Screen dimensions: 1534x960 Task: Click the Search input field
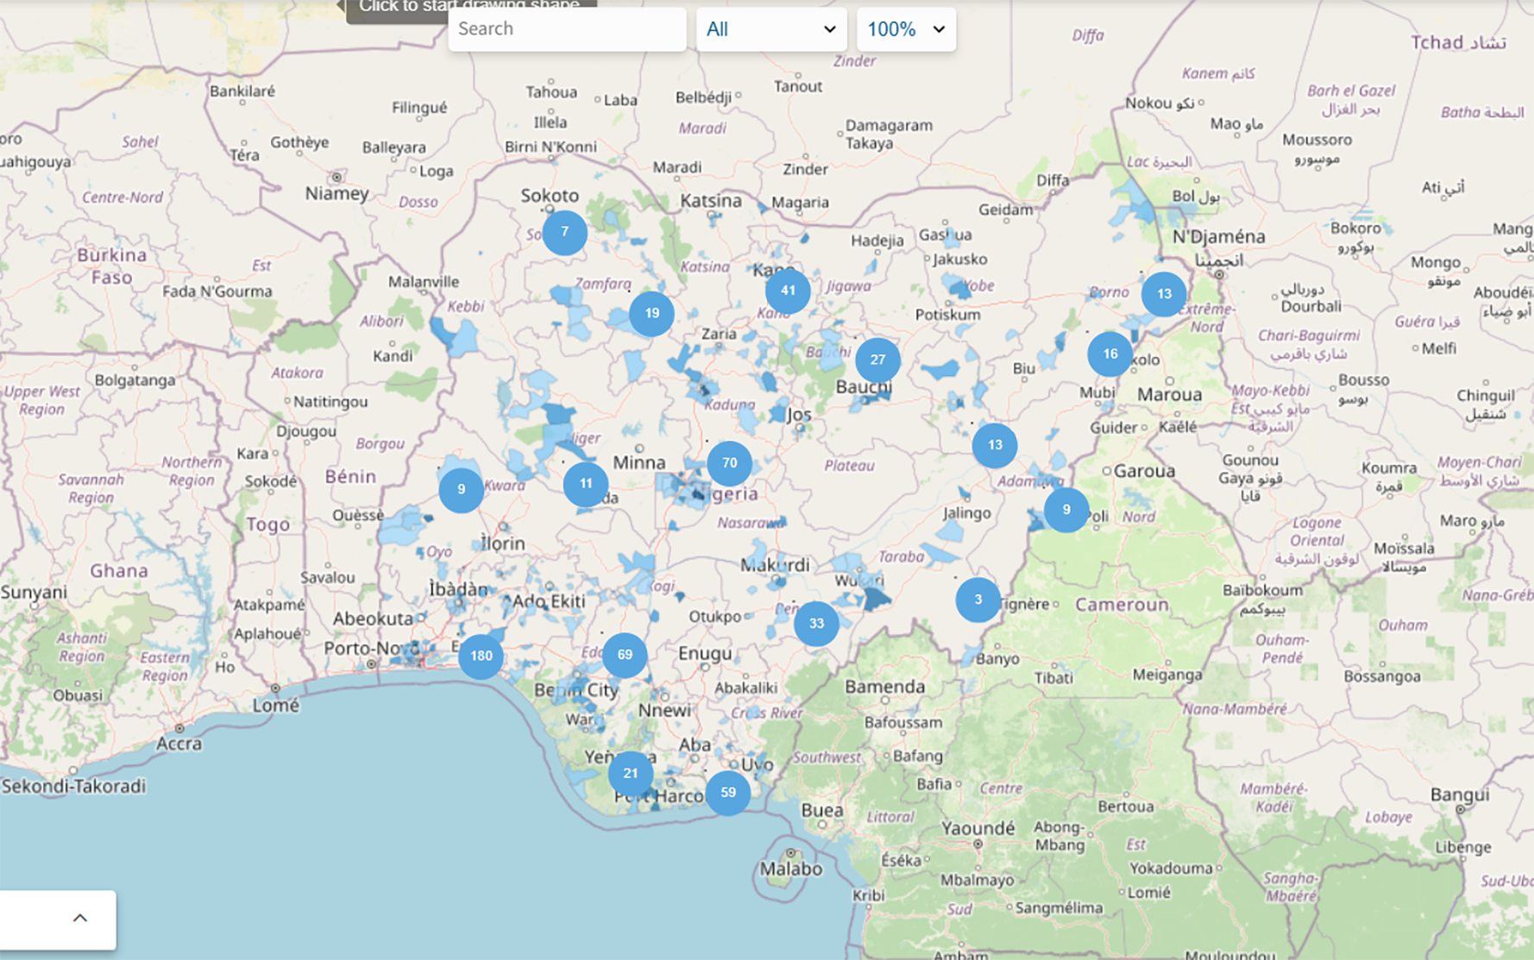pos(566,29)
